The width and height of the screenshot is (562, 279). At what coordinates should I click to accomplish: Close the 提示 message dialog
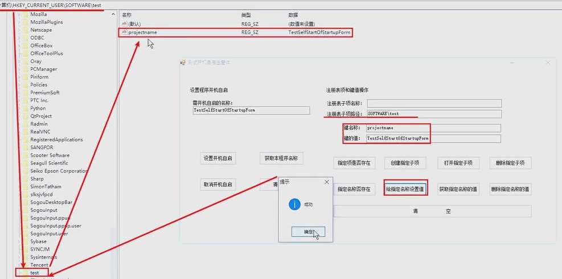pyautogui.click(x=326, y=182)
